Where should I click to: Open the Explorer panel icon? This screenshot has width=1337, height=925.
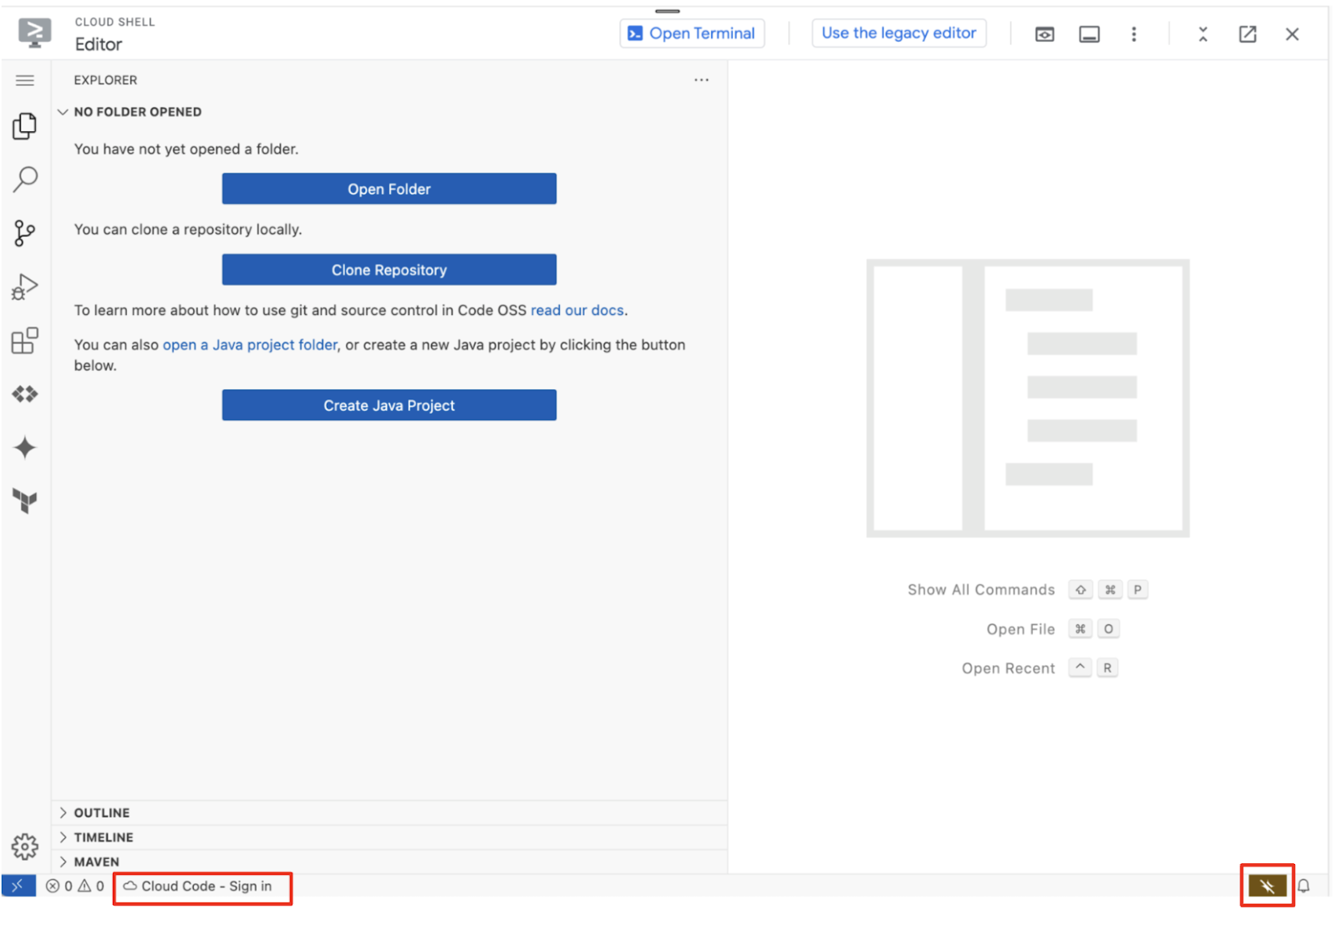pos(25,125)
